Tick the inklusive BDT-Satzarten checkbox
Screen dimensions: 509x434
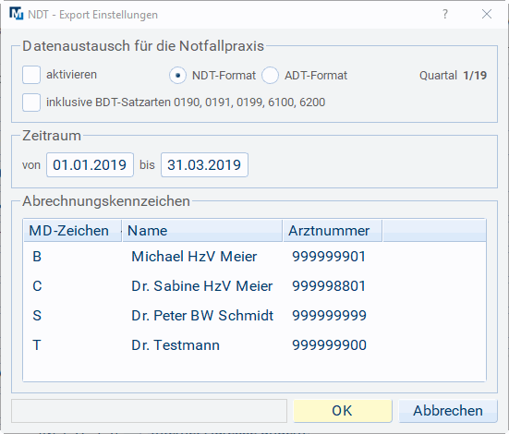click(x=31, y=102)
